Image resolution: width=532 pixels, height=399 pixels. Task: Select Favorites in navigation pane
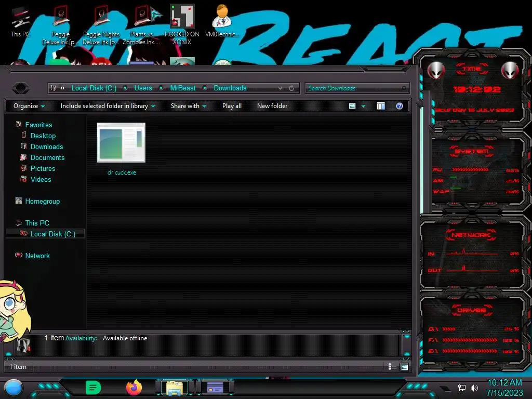point(38,125)
